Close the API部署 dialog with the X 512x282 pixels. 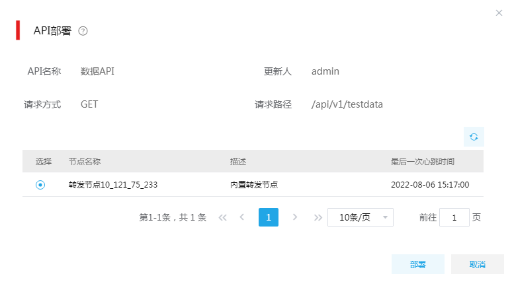[499, 13]
